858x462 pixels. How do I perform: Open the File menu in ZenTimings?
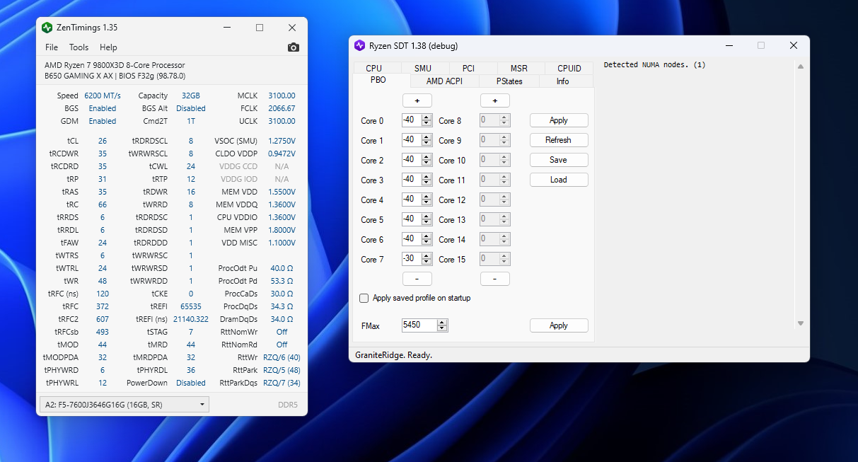(x=52, y=47)
